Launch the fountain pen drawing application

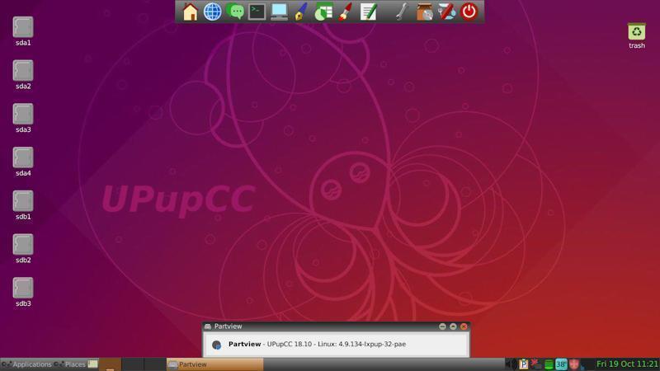[x=300, y=12]
